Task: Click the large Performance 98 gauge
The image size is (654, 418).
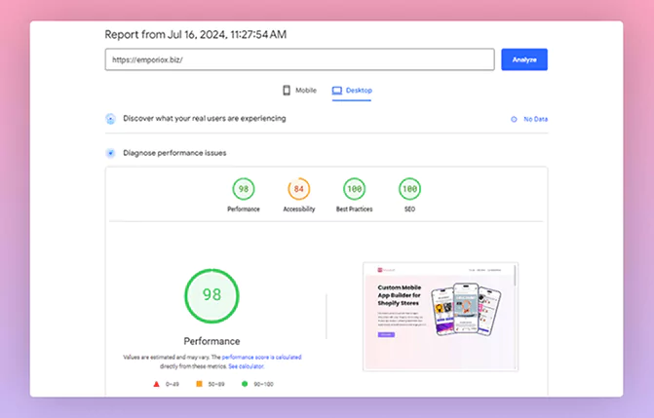Action: pos(212,295)
